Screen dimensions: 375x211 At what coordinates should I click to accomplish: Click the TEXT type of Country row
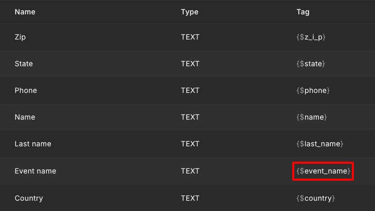[190, 198]
